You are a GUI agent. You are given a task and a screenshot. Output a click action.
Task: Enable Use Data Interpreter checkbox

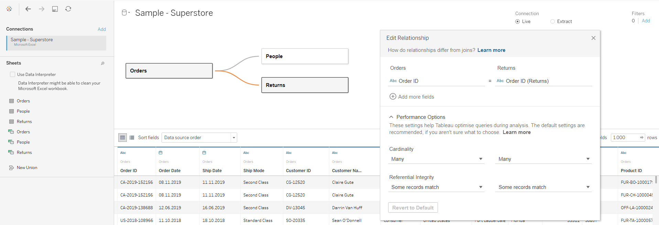(13, 75)
